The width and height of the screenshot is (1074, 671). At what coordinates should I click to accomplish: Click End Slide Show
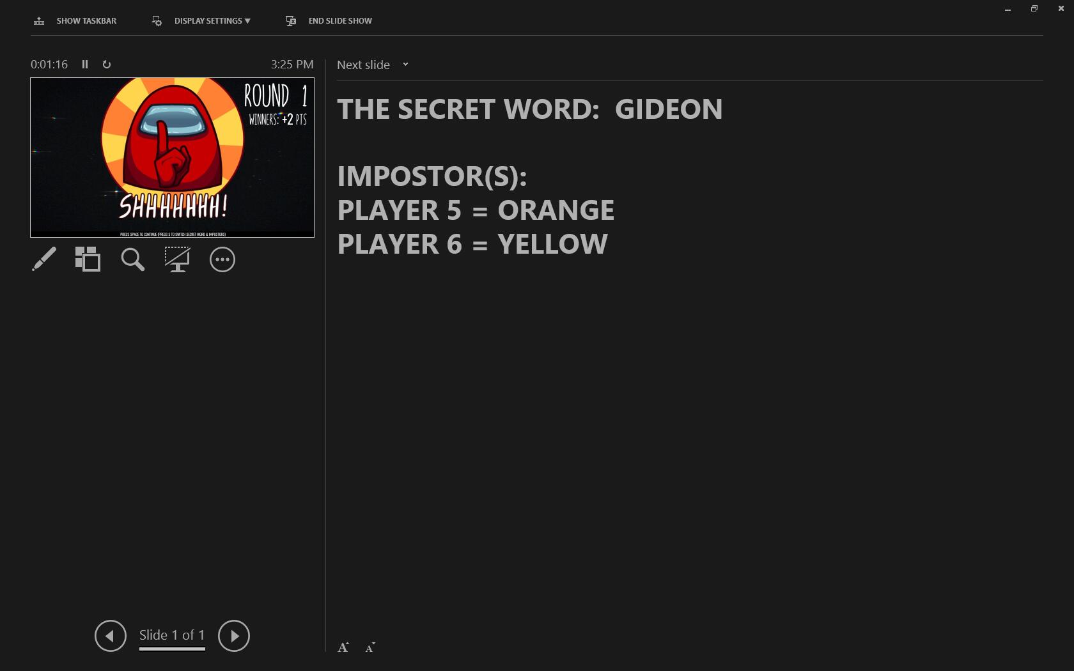point(329,21)
